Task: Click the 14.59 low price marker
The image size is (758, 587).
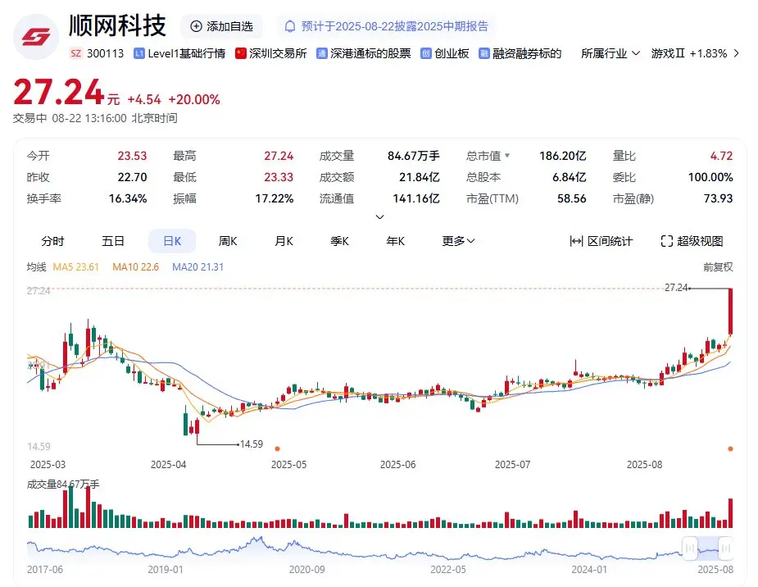Action: [x=252, y=444]
